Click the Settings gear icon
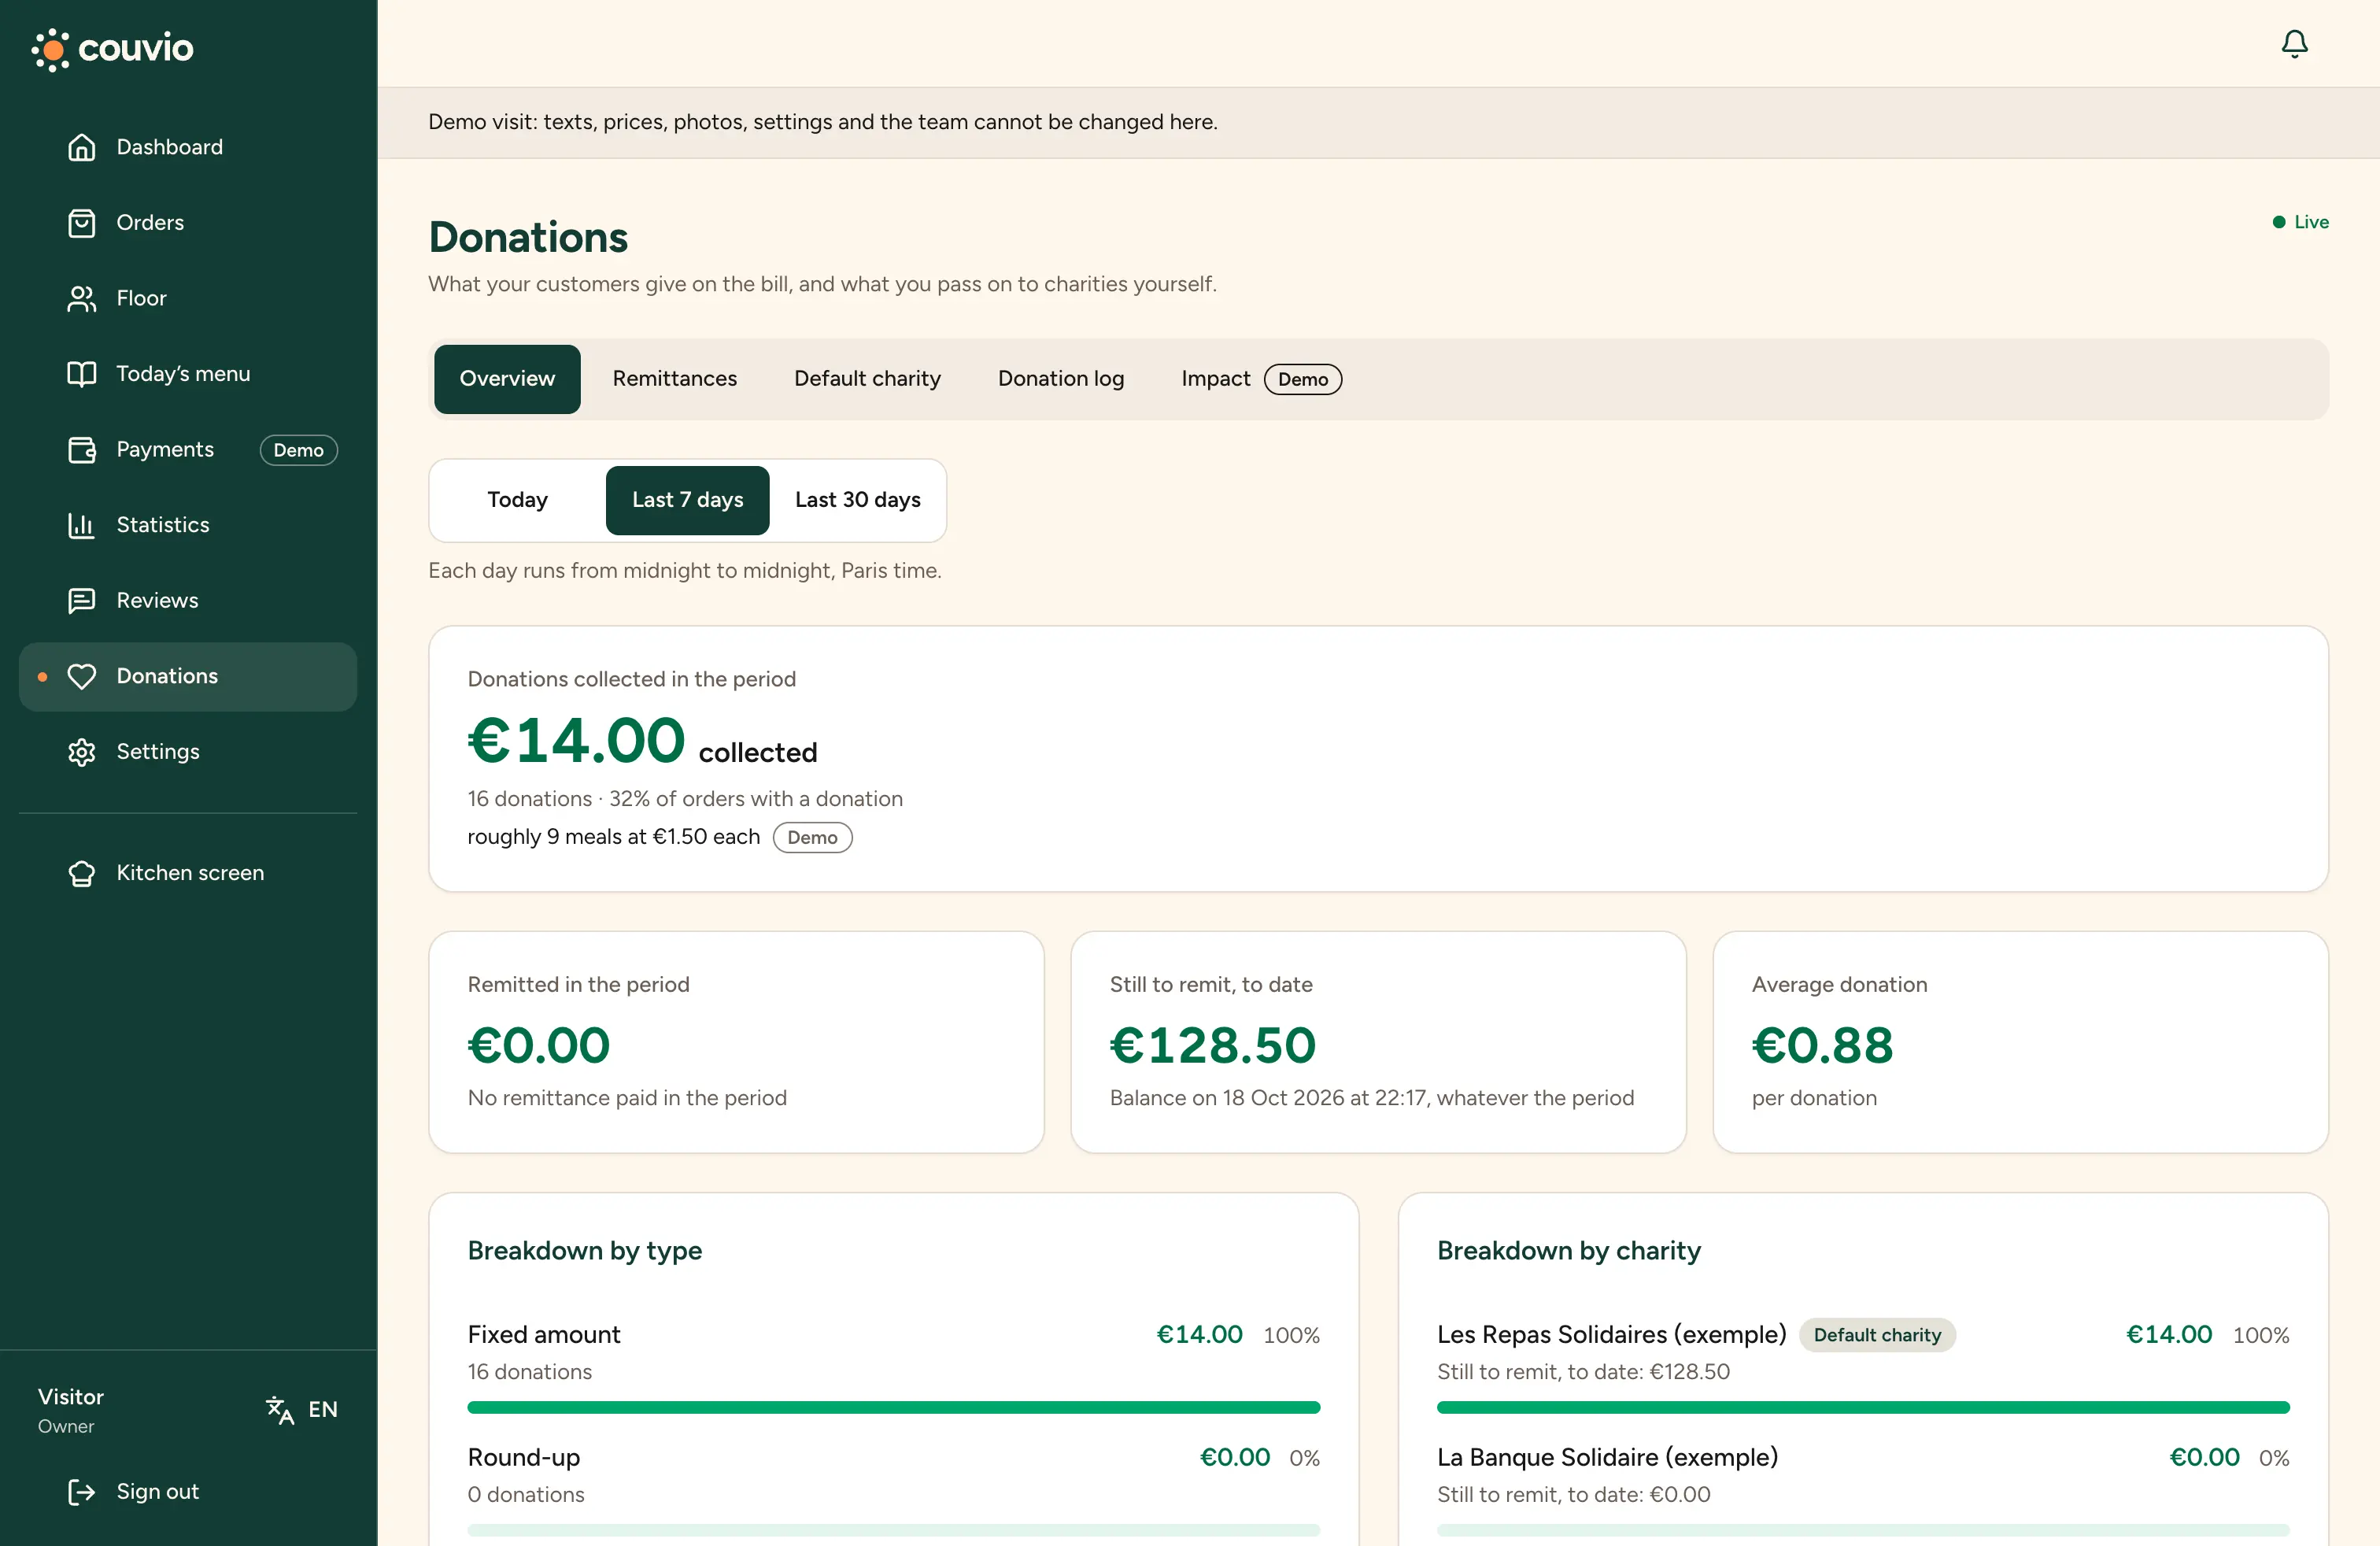 [82, 752]
